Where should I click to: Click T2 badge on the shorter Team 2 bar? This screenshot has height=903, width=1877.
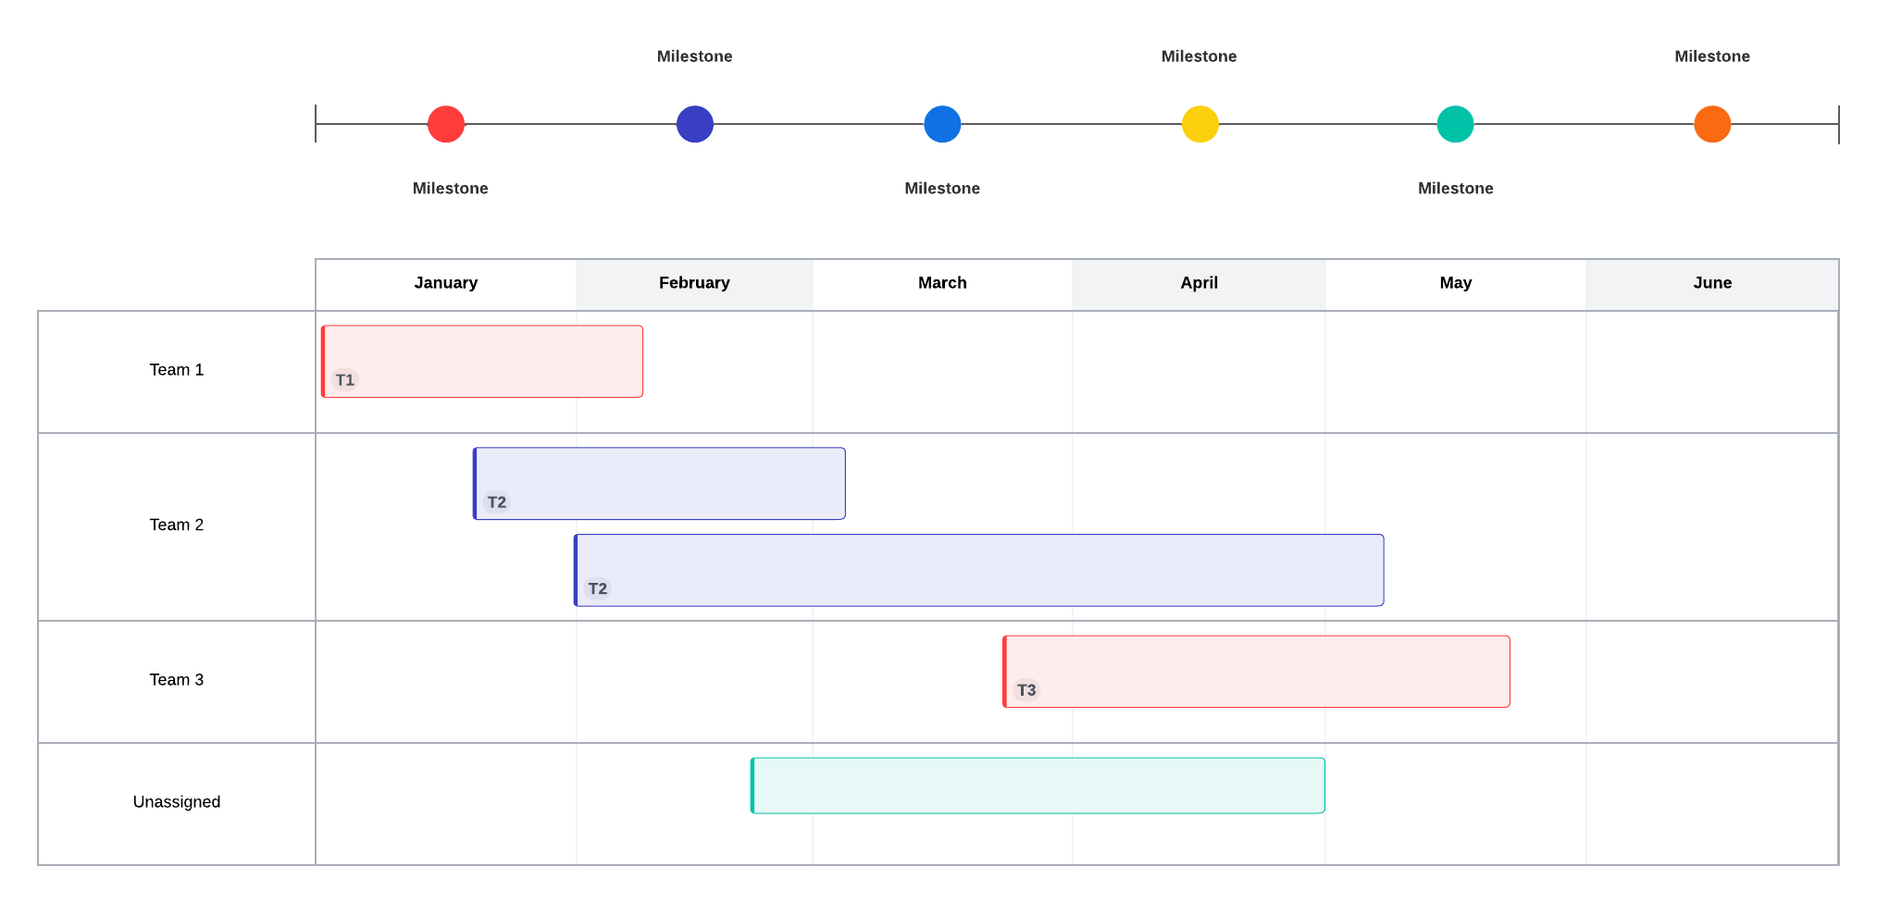click(x=497, y=502)
